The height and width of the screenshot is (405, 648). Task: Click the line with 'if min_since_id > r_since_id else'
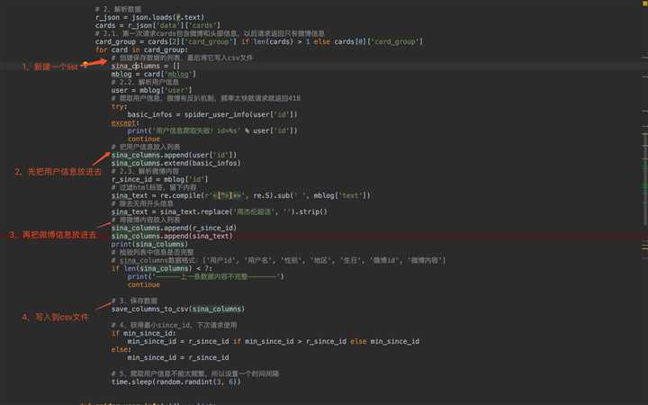pyautogui.click(x=274, y=341)
